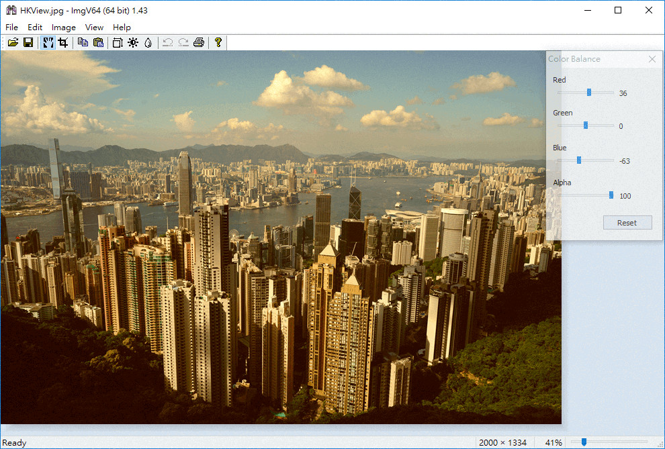Image resolution: width=665 pixels, height=449 pixels.
Task: Close the Color Balance panel
Action: (x=652, y=59)
